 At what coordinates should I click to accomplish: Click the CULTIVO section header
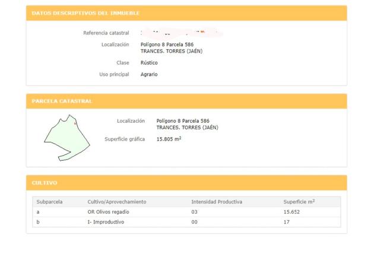pos(45,183)
